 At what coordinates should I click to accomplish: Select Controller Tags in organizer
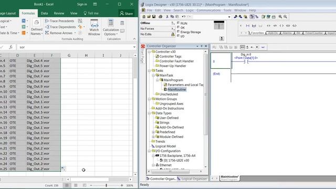click(170, 56)
